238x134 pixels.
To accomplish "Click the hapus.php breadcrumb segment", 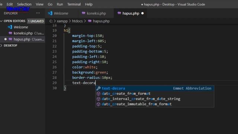I will click(101, 21).
